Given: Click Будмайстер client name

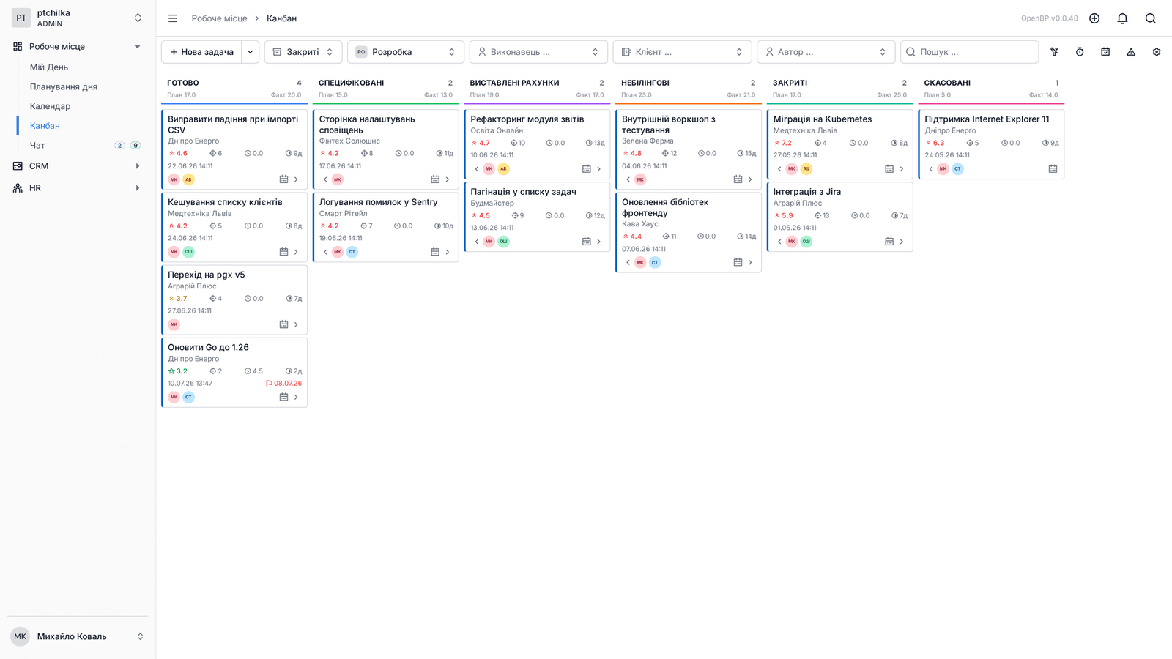Looking at the screenshot, I should (492, 204).
